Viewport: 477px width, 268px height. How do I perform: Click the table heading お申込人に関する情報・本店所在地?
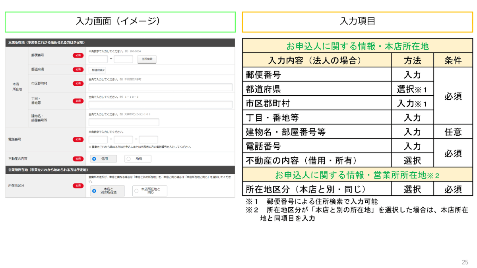point(357,46)
